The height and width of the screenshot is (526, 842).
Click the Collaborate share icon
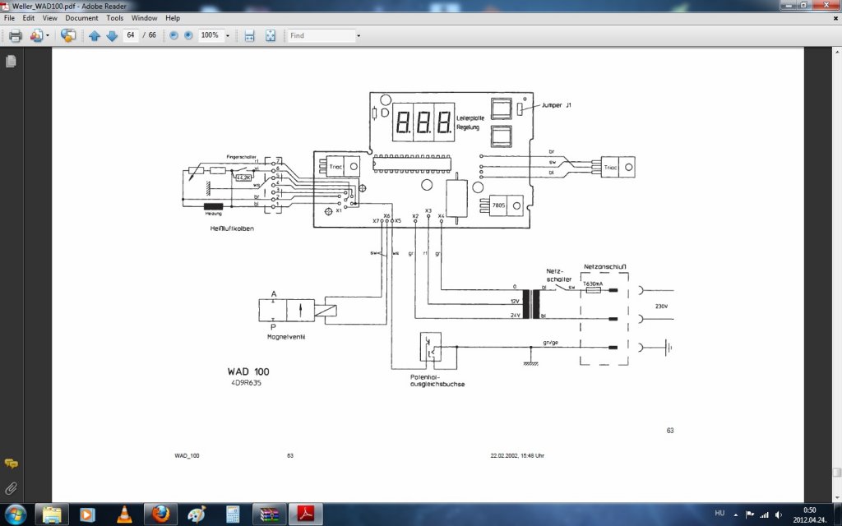(x=68, y=36)
